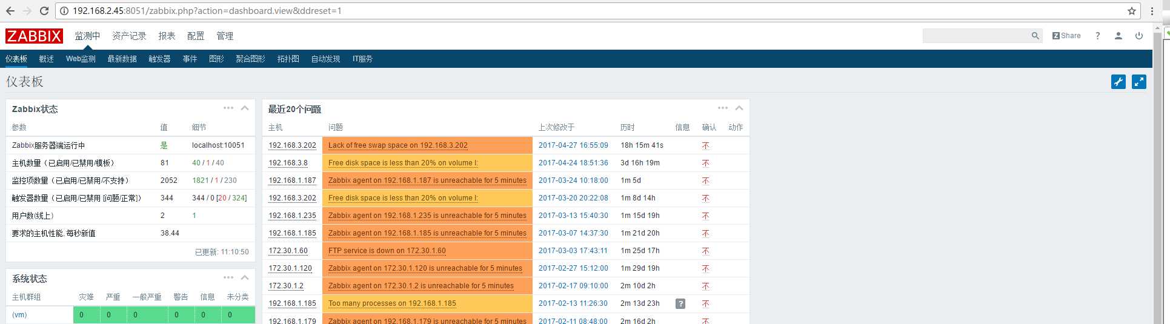The image size is (1170, 324).
Task: Select the 触发器 submenu tab
Action: coord(159,59)
